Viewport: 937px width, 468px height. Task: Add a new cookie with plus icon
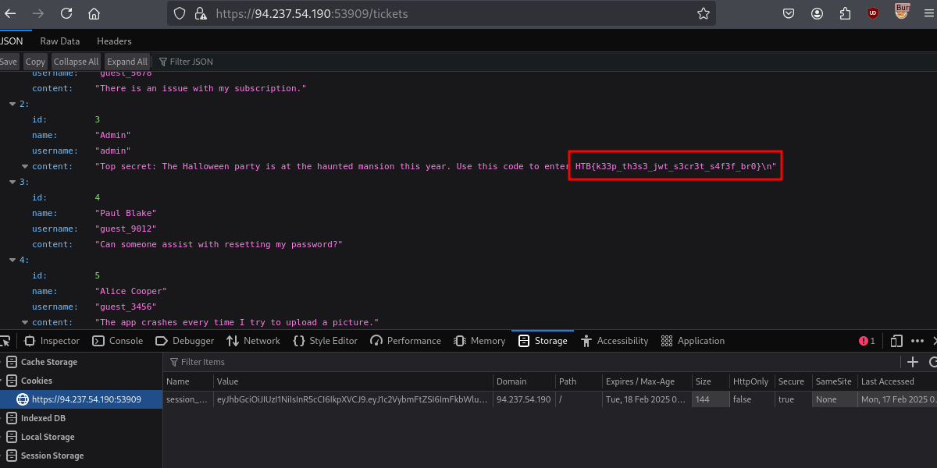[912, 361]
